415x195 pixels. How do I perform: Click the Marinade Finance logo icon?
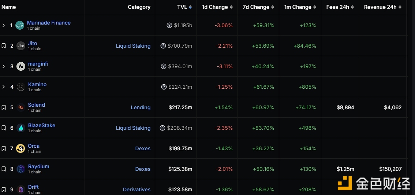pos(20,25)
